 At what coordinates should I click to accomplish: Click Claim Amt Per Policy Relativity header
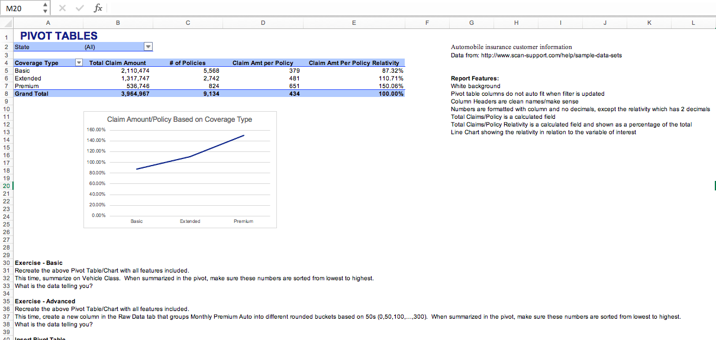[354, 63]
